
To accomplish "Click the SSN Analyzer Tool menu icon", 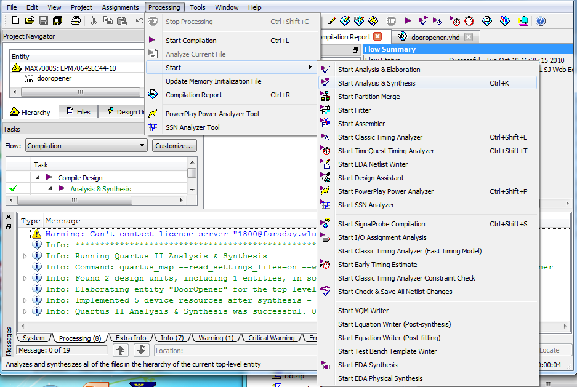I will pos(153,127).
